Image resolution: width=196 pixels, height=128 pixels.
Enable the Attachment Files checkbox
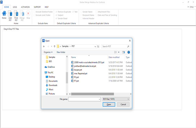point(96,12)
